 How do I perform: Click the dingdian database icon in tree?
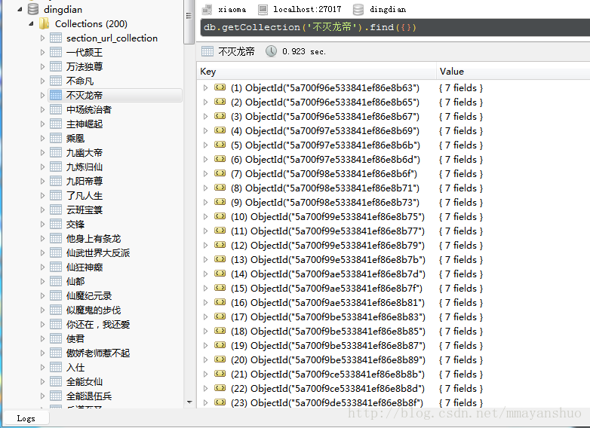33,9
